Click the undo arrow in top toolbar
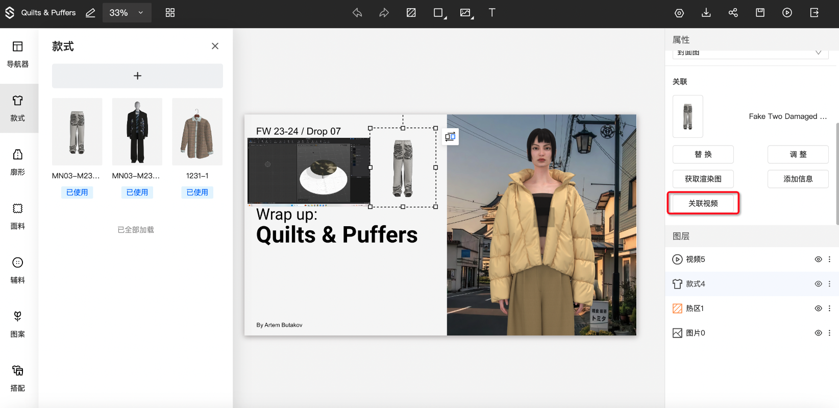 [357, 13]
